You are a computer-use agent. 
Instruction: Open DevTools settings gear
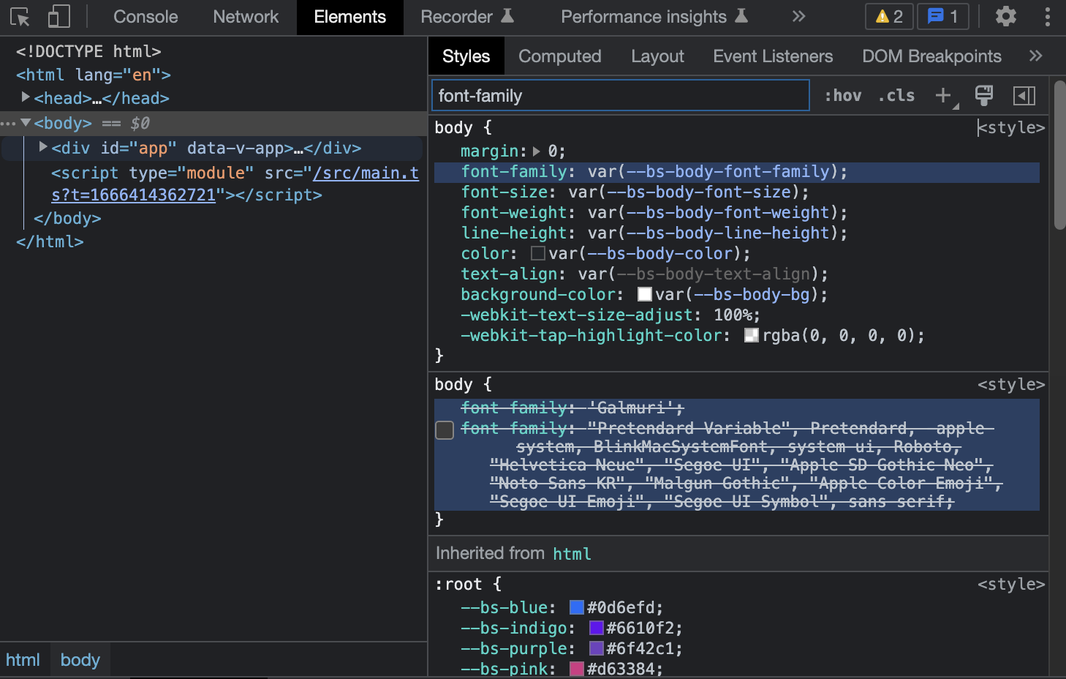point(1006,16)
